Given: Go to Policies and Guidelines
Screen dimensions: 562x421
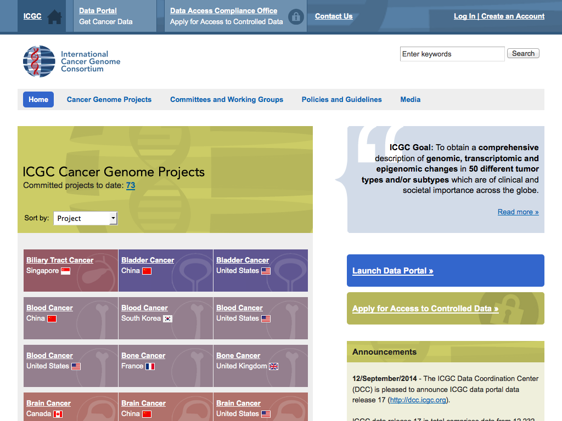Looking at the screenshot, I should pos(341,100).
